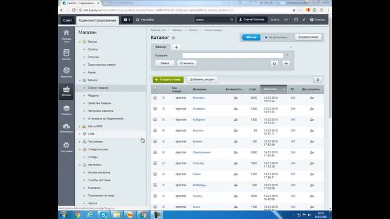
Task: Click in the Название filter input
Action: (233, 55)
